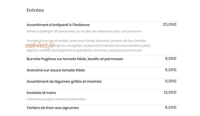This screenshot has height=116, width=200.
Task: Select the Burrata Pugliese sur tomate tiède item
Action: click(75, 59)
